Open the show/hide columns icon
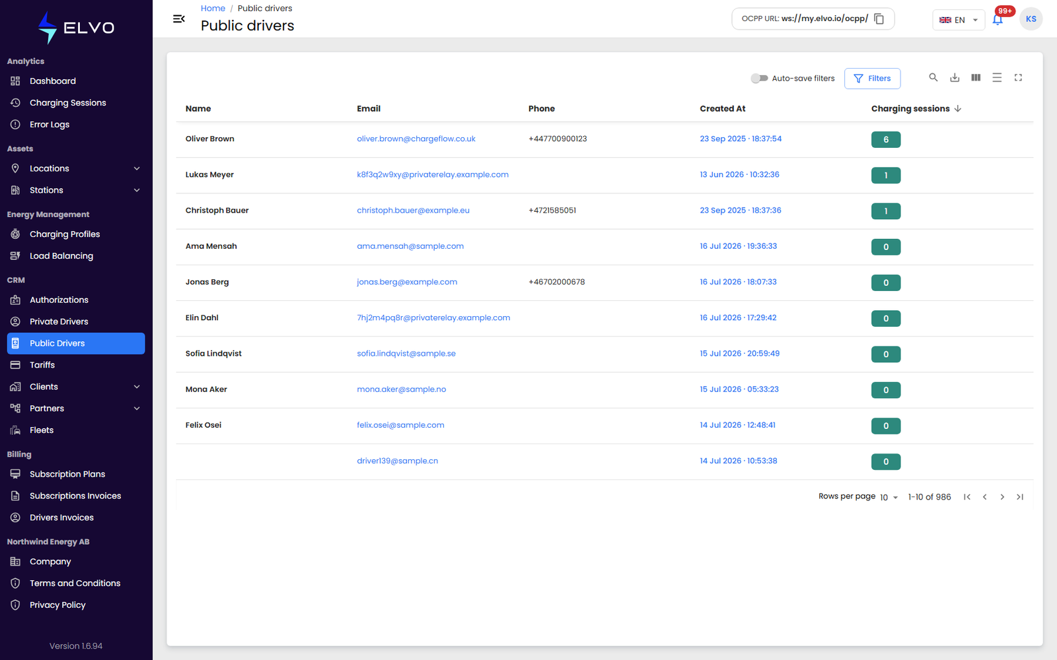 976,78
